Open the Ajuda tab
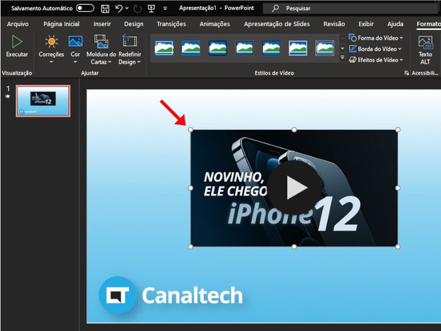The height and width of the screenshot is (331, 441). [x=395, y=24]
